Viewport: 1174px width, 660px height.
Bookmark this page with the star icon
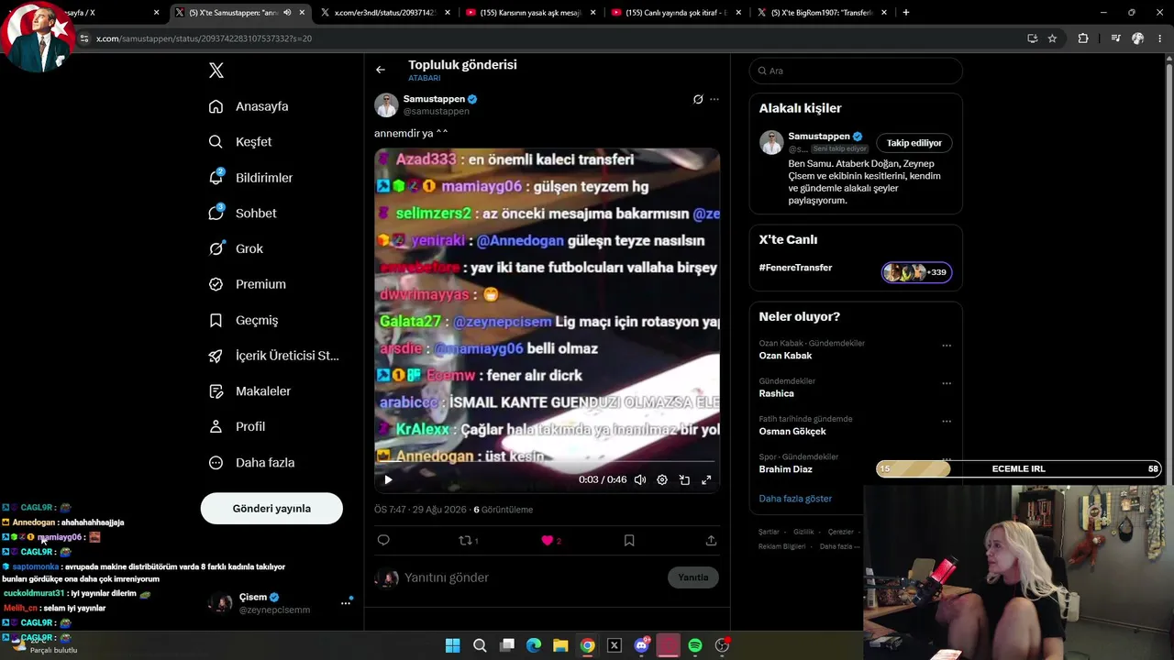pos(1052,38)
